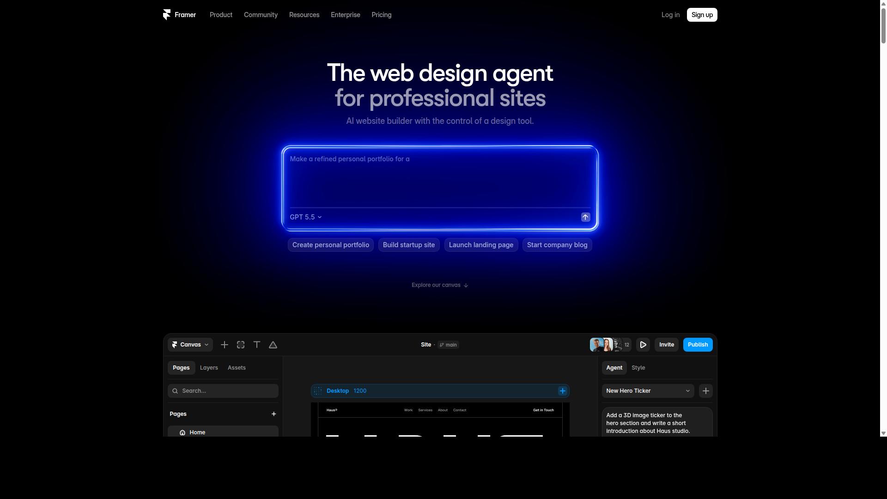Choose Build startup site suggestion

point(409,245)
